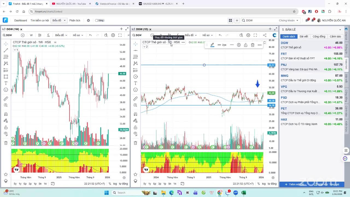Open more options in drawing toolbar

(x=259, y=45)
